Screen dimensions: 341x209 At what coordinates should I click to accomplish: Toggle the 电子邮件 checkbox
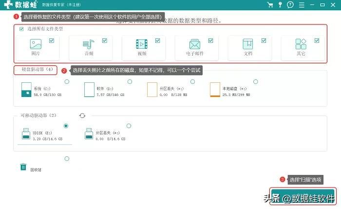[211, 40]
